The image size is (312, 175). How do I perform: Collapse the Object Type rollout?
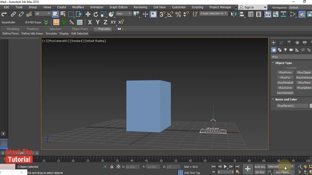[x=283, y=63]
